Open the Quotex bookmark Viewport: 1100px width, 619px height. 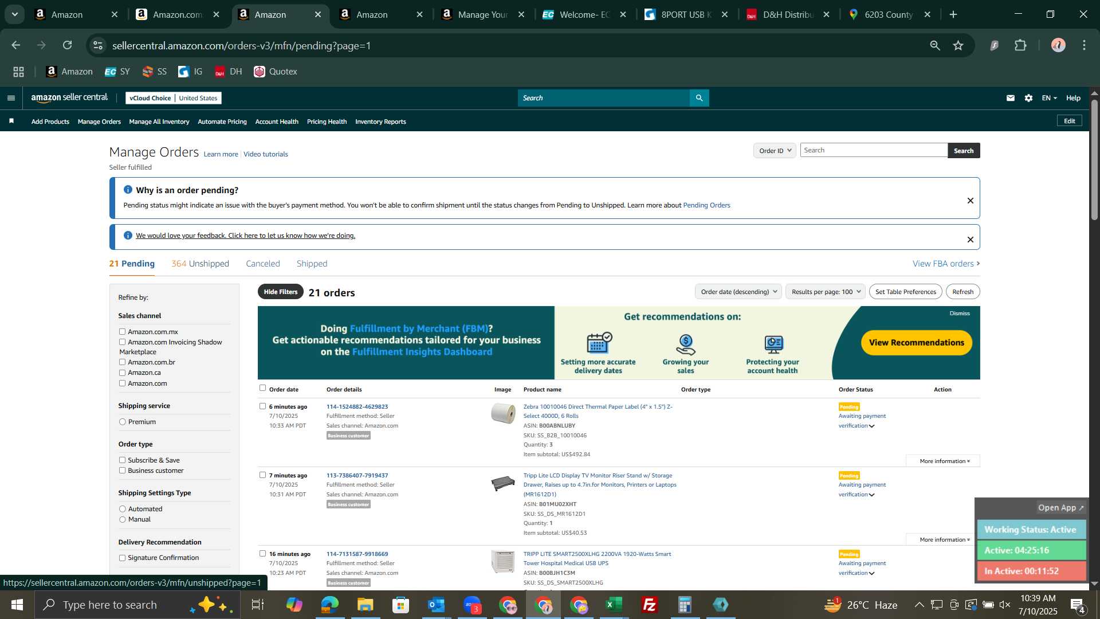276,72
